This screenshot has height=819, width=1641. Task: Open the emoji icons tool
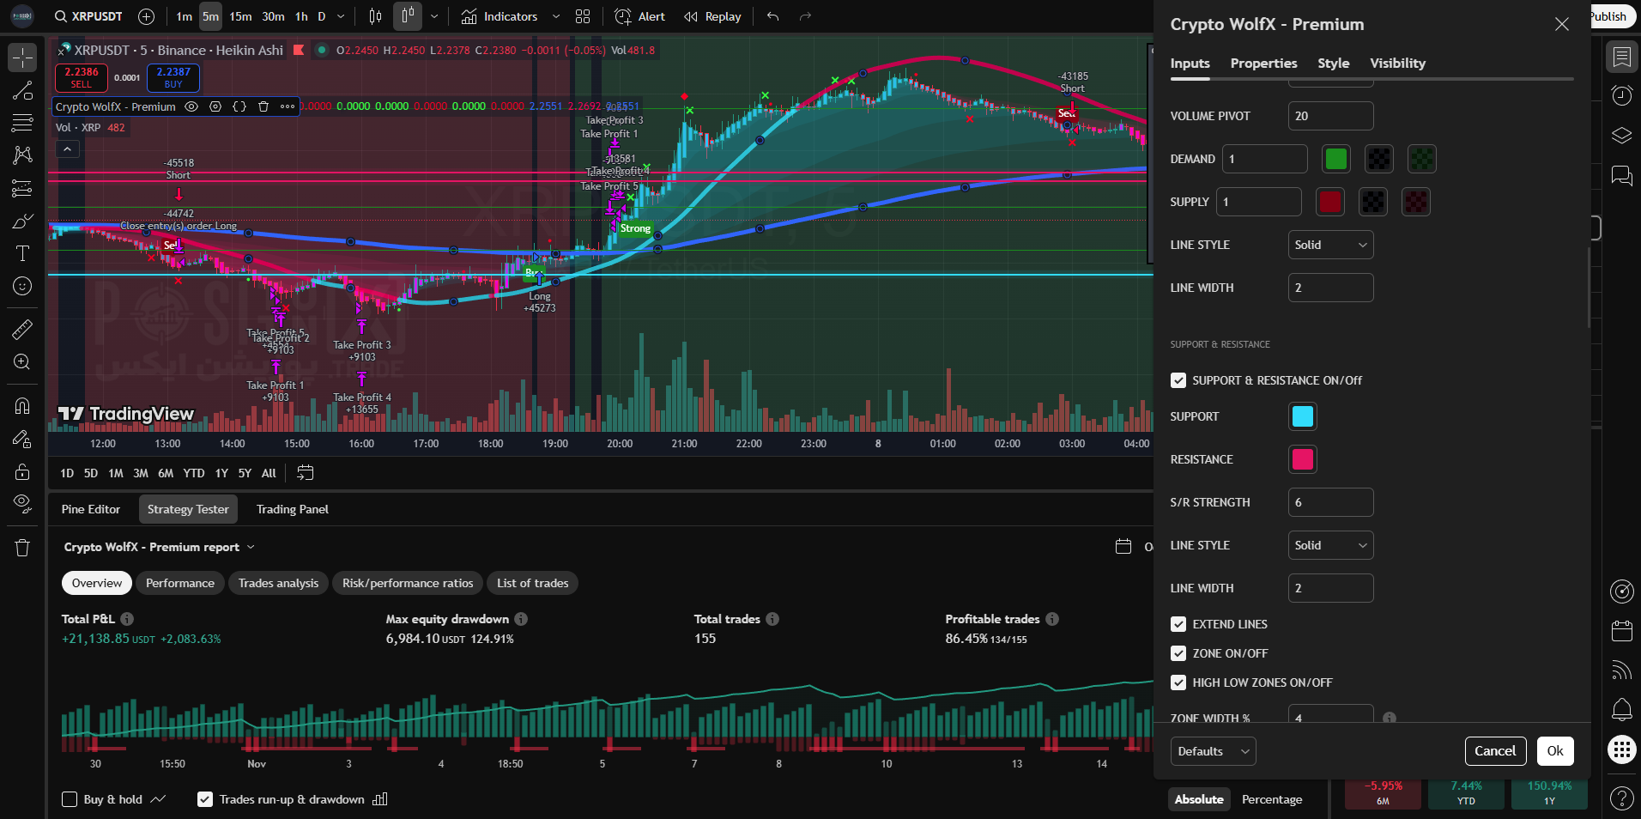point(22,286)
